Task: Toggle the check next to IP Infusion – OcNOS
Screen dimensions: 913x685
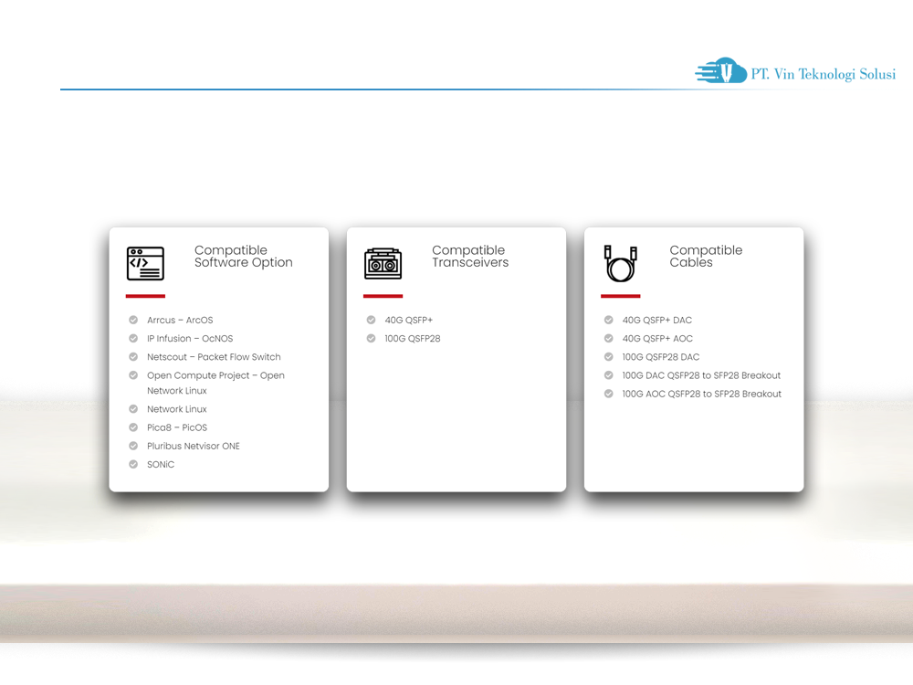Action: tap(133, 338)
